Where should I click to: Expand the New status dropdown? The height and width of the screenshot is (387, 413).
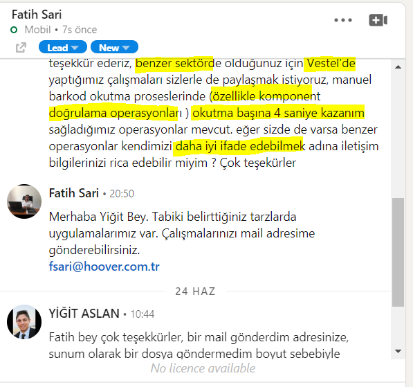[114, 48]
